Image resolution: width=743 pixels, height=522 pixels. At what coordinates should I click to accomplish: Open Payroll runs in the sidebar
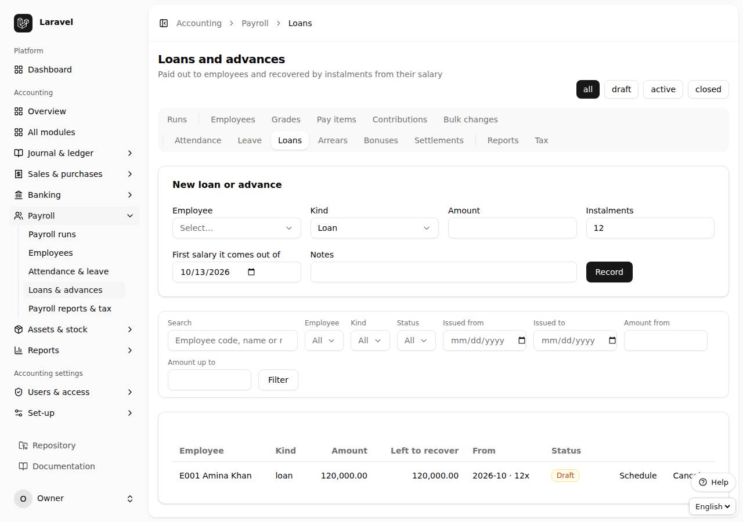click(x=74, y=234)
